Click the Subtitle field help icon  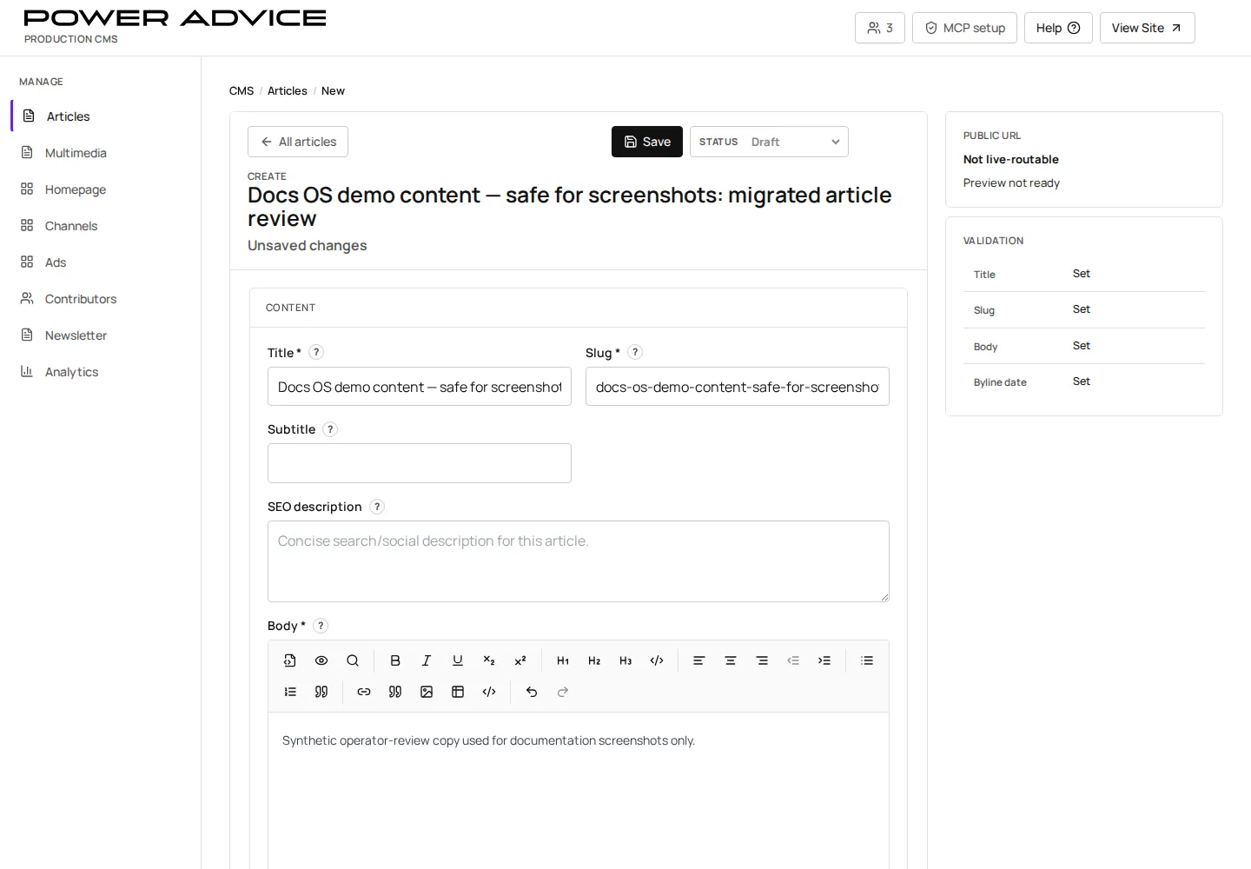pos(330,429)
